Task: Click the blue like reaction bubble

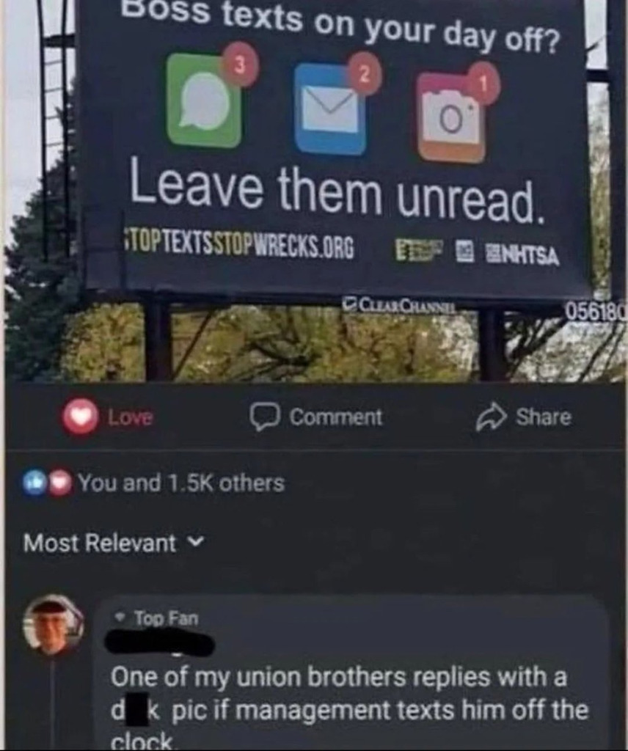Action: [x=35, y=483]
